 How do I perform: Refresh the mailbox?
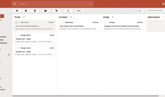pos(68,11)
